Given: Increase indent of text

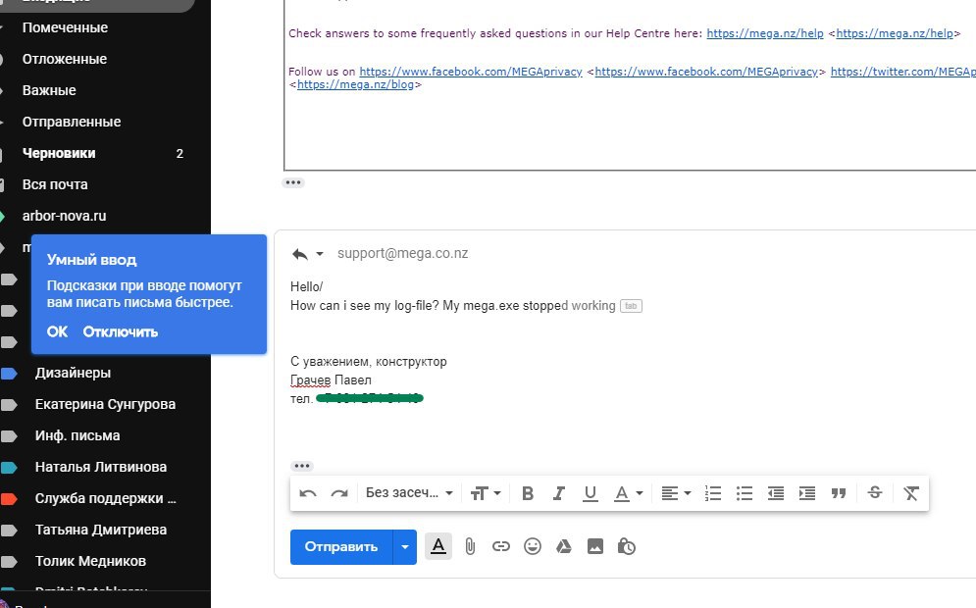Looking at the screenshot, I should (x=807, y=493).
